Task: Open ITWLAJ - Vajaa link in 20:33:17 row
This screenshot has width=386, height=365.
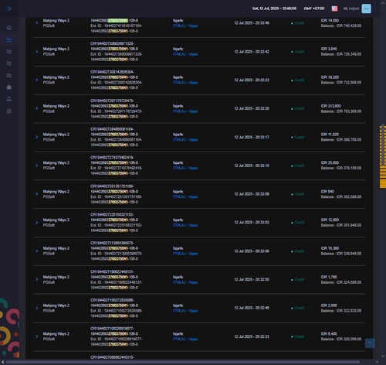Action: (x=185, y=140)
